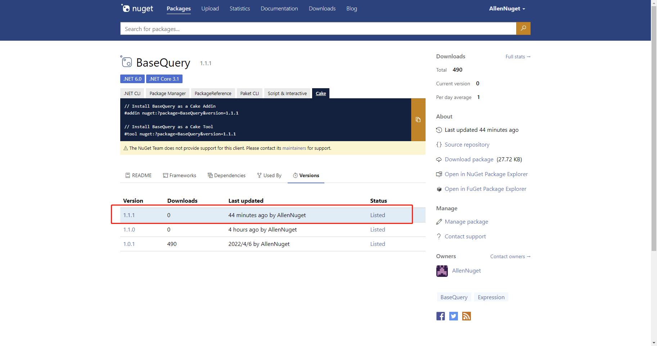Open the Downloads page

tap(322, 9)
